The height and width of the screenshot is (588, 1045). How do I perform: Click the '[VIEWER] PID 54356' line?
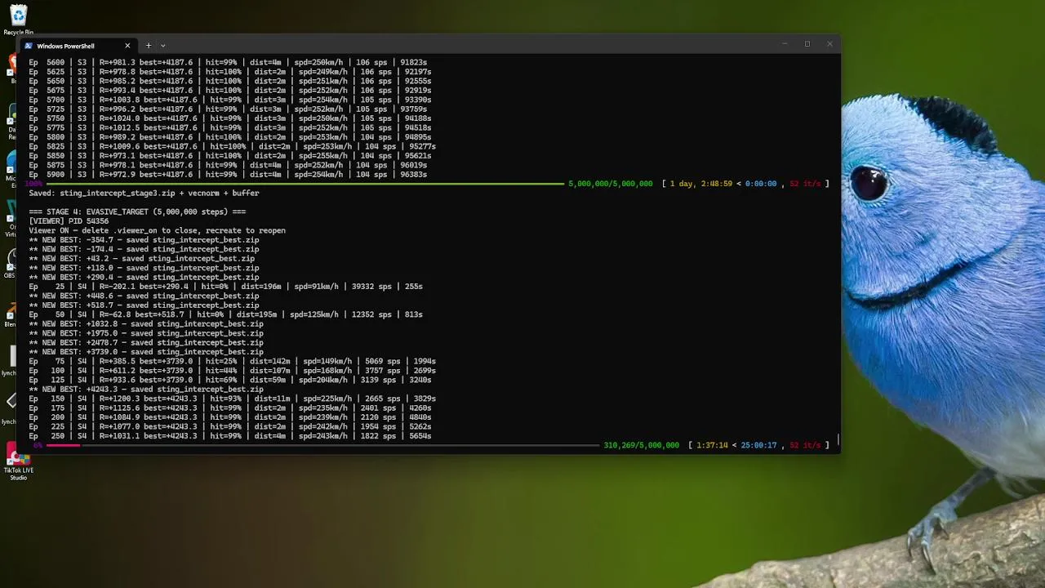[x=69, y=221]
